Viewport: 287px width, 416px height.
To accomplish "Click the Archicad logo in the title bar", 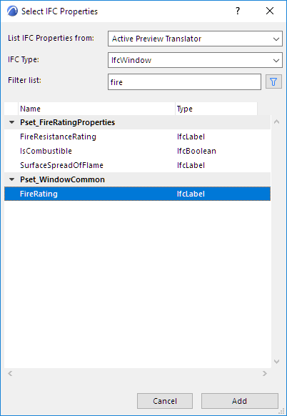I will [12, 11].
